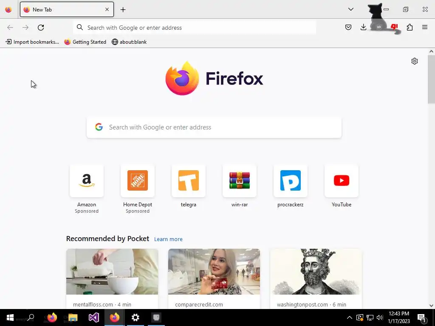
Task: Click scrollbar down arrow
Action: pos(431,306)
